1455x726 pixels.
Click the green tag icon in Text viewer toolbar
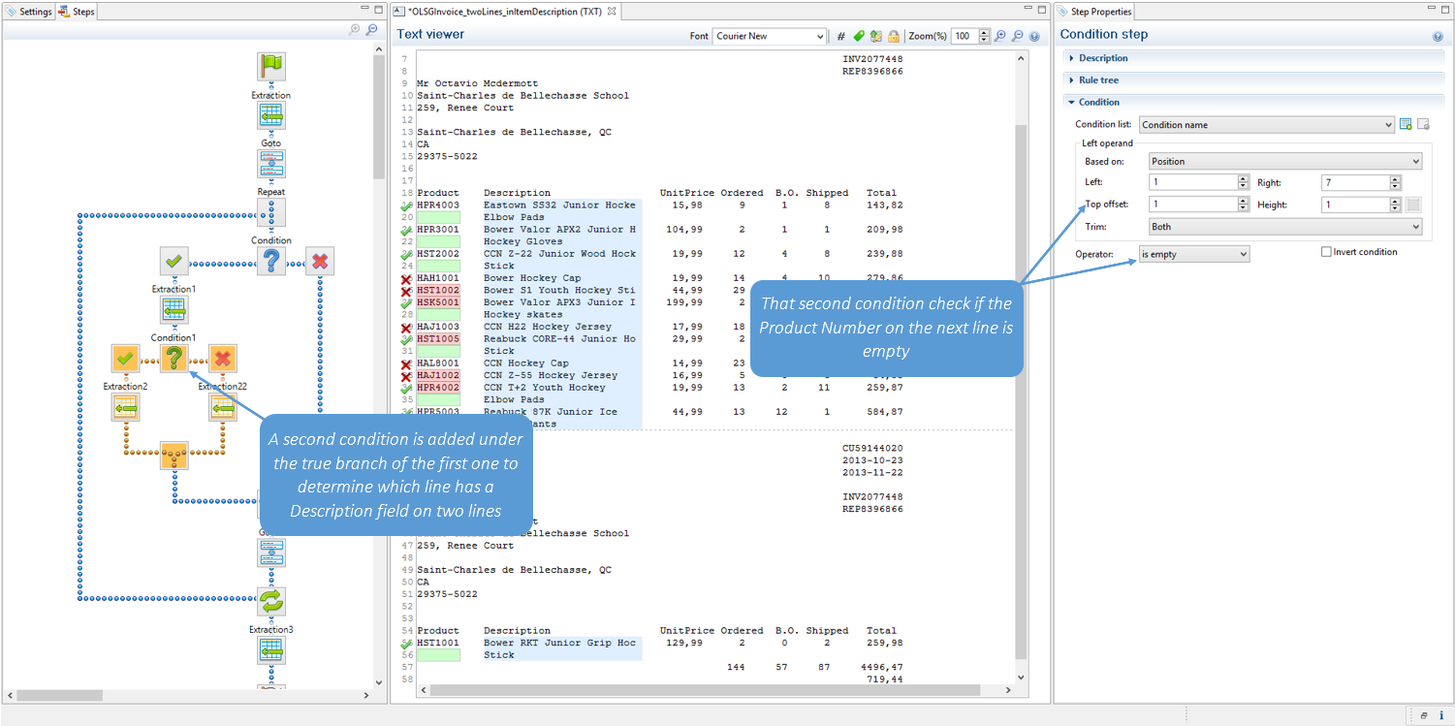(x=859, y=36)
